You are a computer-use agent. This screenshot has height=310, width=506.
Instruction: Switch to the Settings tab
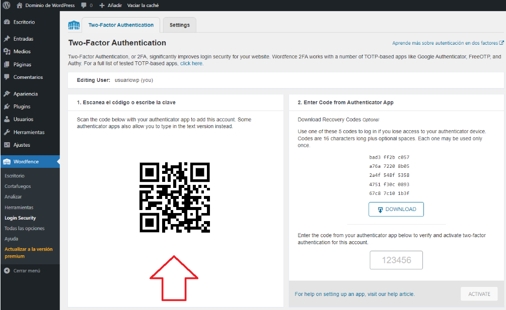click(180, 25)
